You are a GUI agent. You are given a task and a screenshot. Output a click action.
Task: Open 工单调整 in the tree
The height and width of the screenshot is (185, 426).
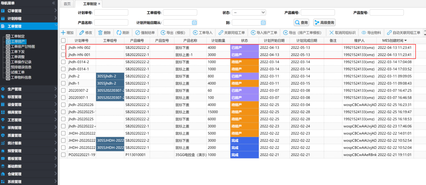(18, 57)
